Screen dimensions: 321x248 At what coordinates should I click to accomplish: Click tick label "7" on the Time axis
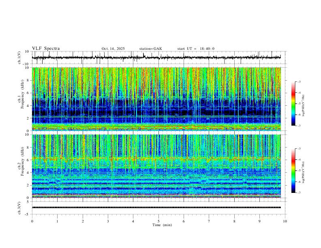coord(209,221)
